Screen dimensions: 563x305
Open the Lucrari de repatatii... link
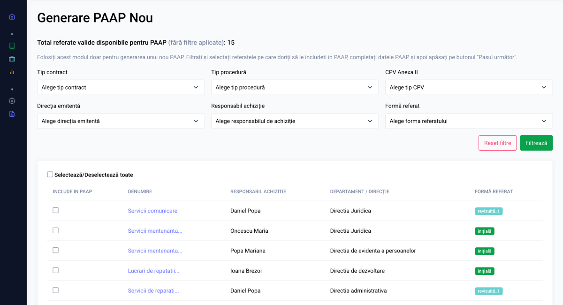(153, 271)
